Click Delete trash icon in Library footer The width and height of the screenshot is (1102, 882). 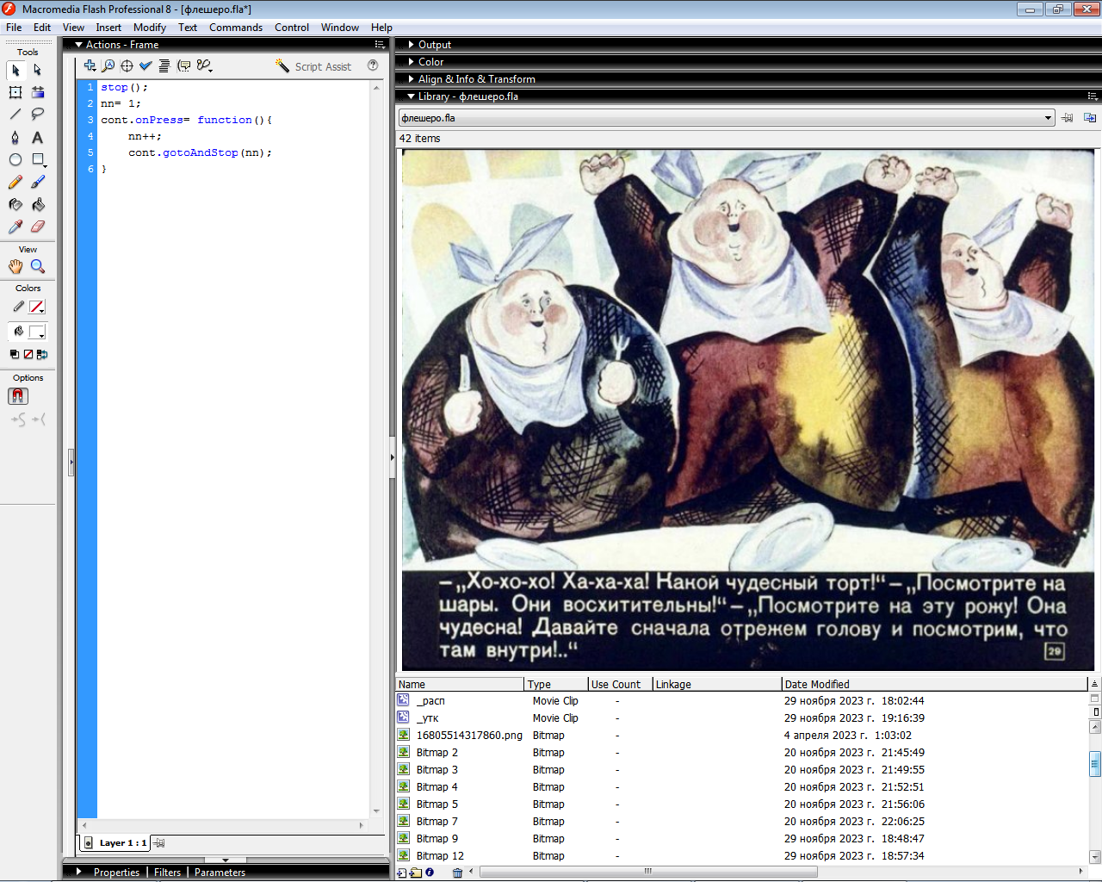458,873
